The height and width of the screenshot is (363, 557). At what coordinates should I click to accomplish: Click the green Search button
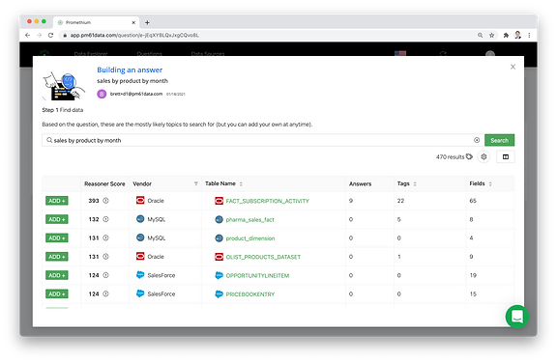pos(499,140)
